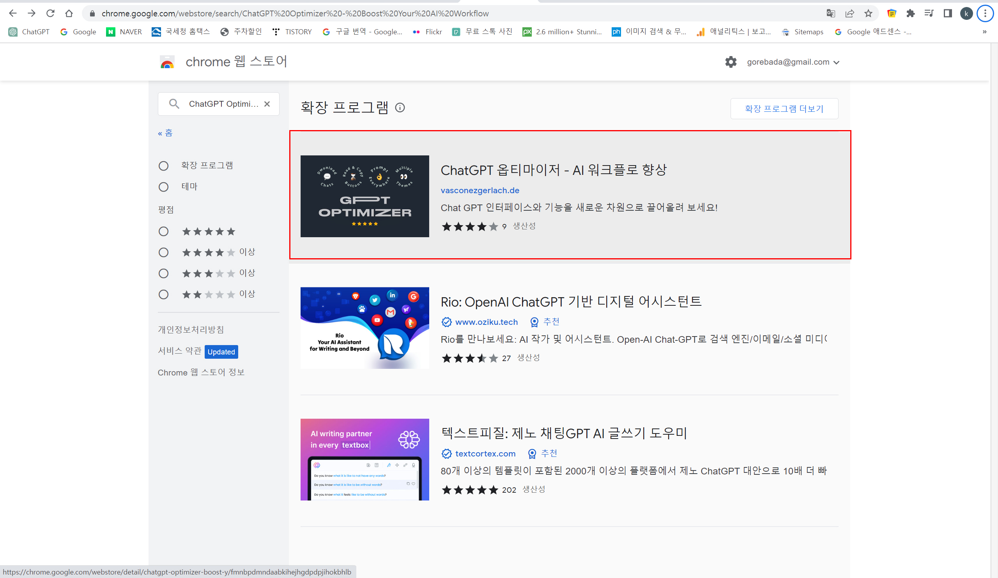Screen dimensions: 998x578
Task: Open the 주차할인 bookmark
Action: coord(241,32)
